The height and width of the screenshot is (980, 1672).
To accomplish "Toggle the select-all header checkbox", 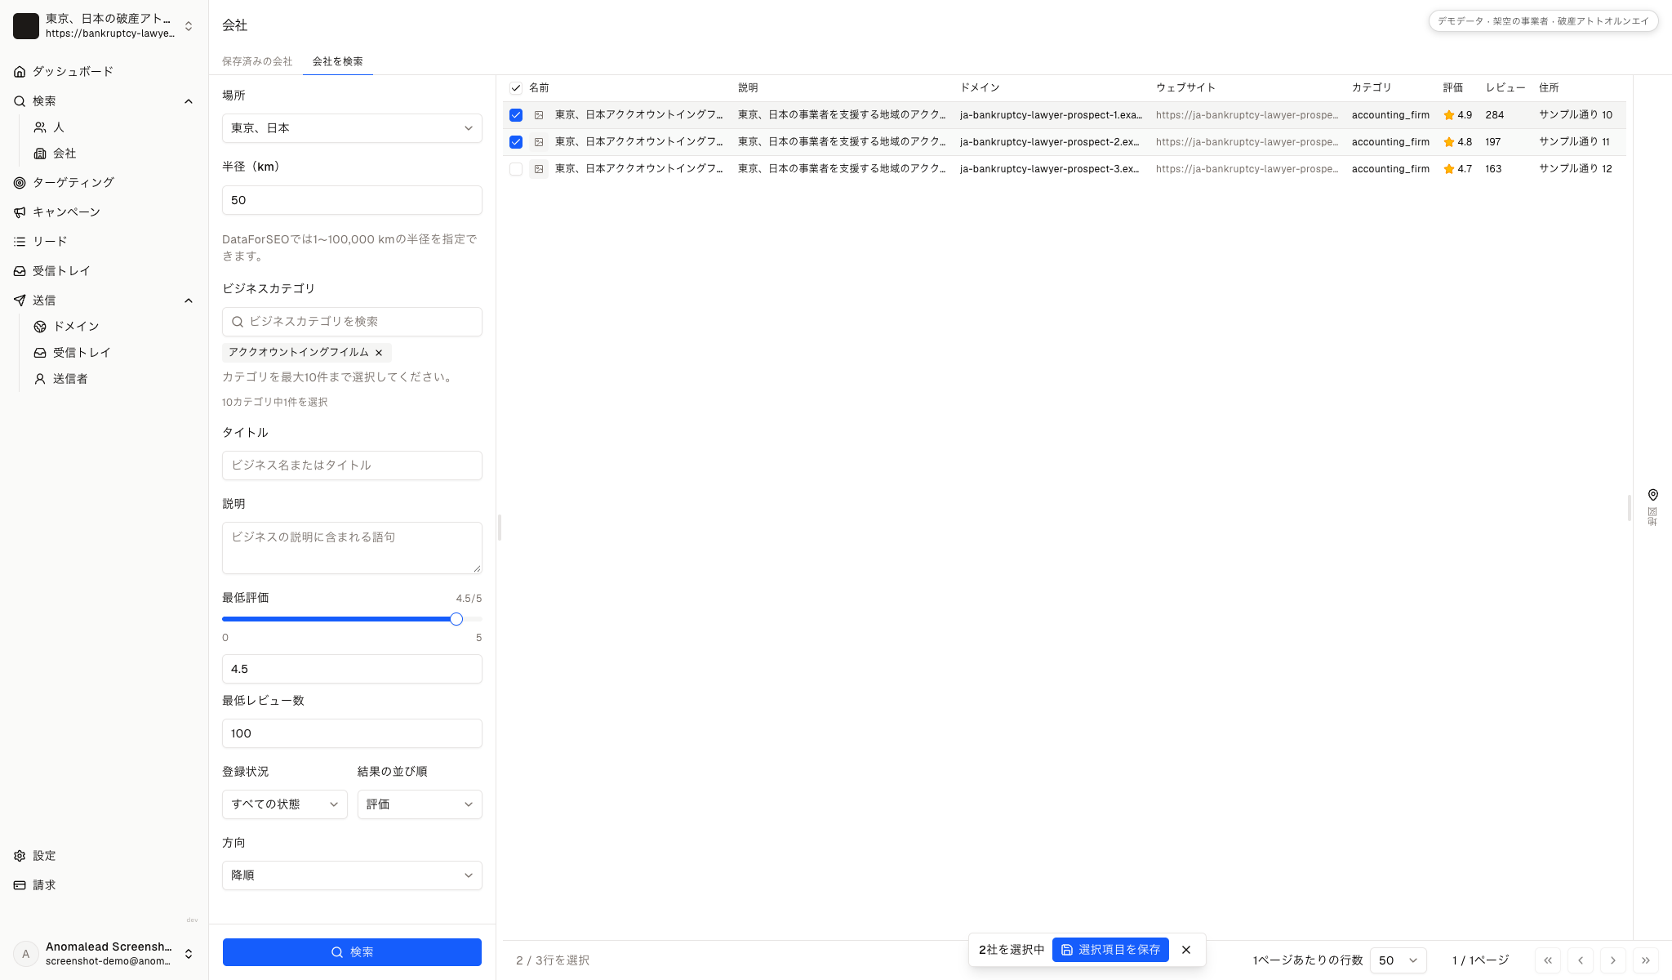I will coord(516,88).
